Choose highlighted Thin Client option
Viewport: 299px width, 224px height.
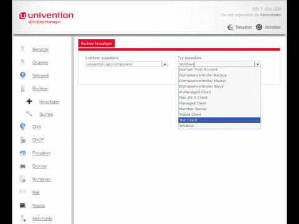pos(219,120)
